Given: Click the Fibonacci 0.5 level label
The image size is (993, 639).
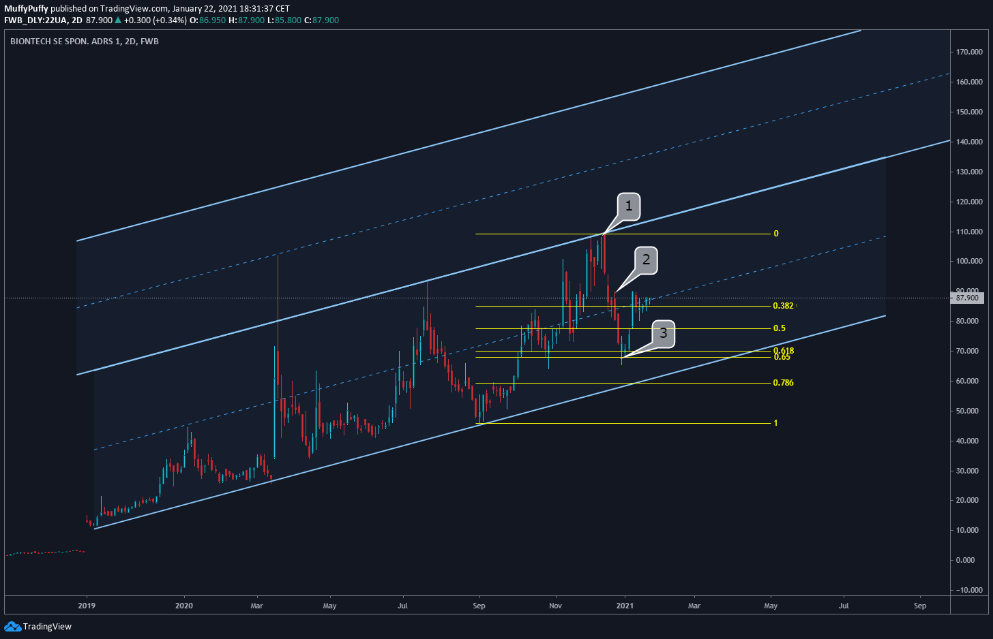Looking at the screenshot, I should pyautogui.click(x=780, y=328).
